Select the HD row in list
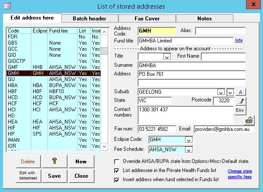This screenshot has height=192, width=263. tap(54, 116)
